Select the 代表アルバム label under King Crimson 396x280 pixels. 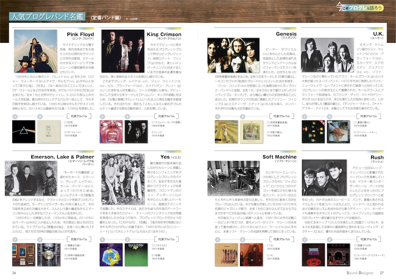(166, 116)
